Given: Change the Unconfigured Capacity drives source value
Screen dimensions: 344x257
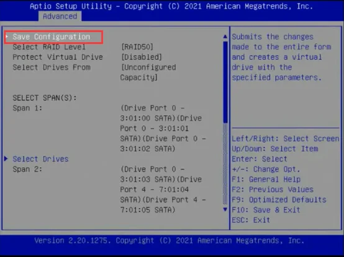Looking at the screenshot, I should click(x=148, y=72).
